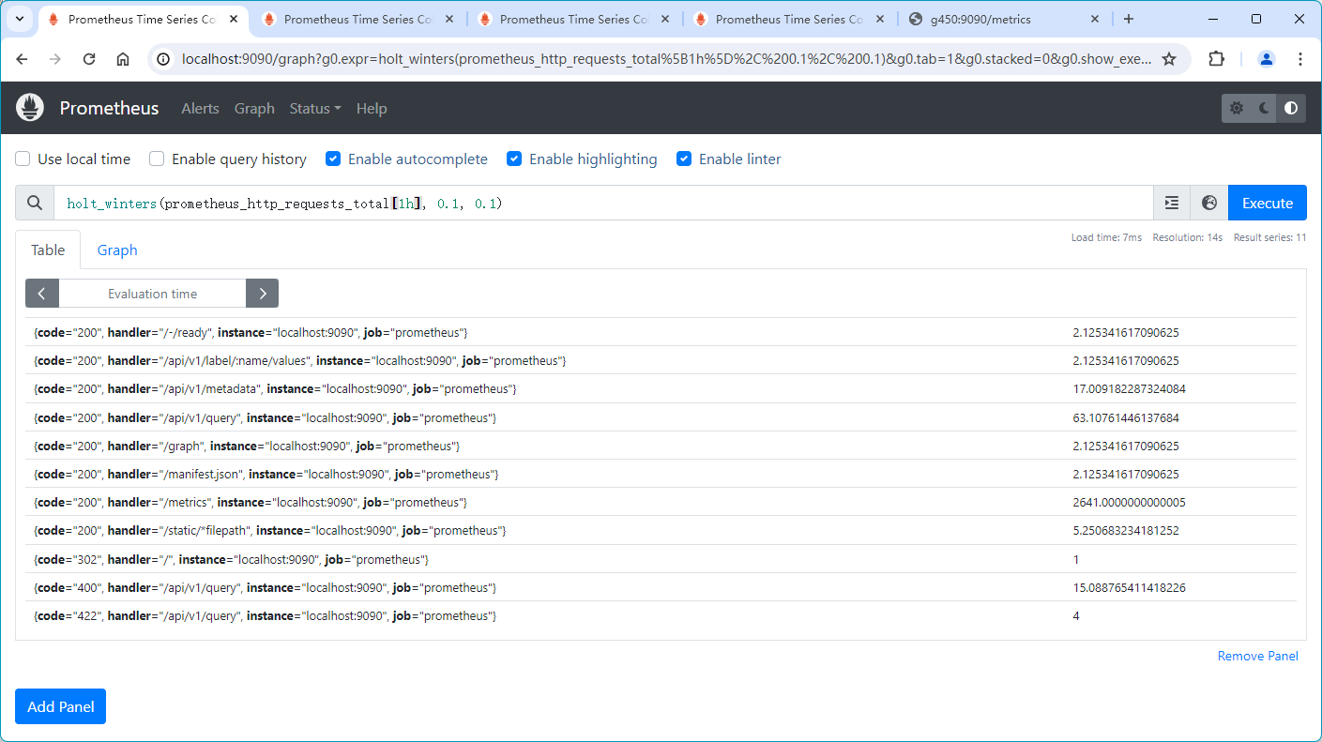Image resolution: width=1322 pixels, height=742 pixels.
Task: Toggle Use local time checkbox
Action: [23, 159]
